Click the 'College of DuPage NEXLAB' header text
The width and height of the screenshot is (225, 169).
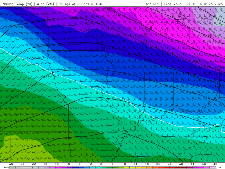coord(81,4)
